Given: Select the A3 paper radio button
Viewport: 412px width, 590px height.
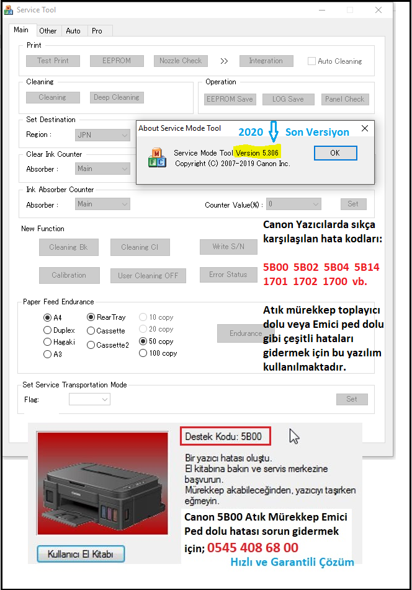Looking at the screenshot, I should [x=47, y=354].
